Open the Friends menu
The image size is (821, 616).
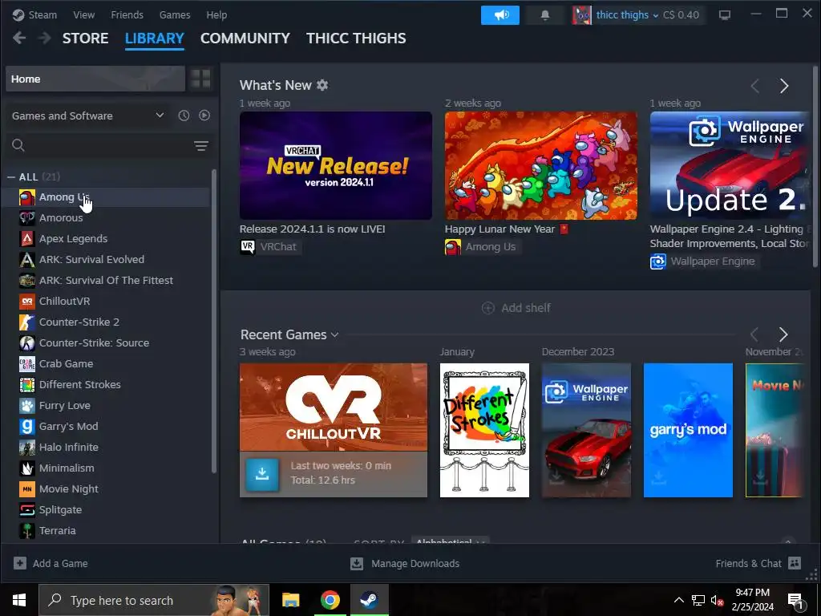[127, 14]
